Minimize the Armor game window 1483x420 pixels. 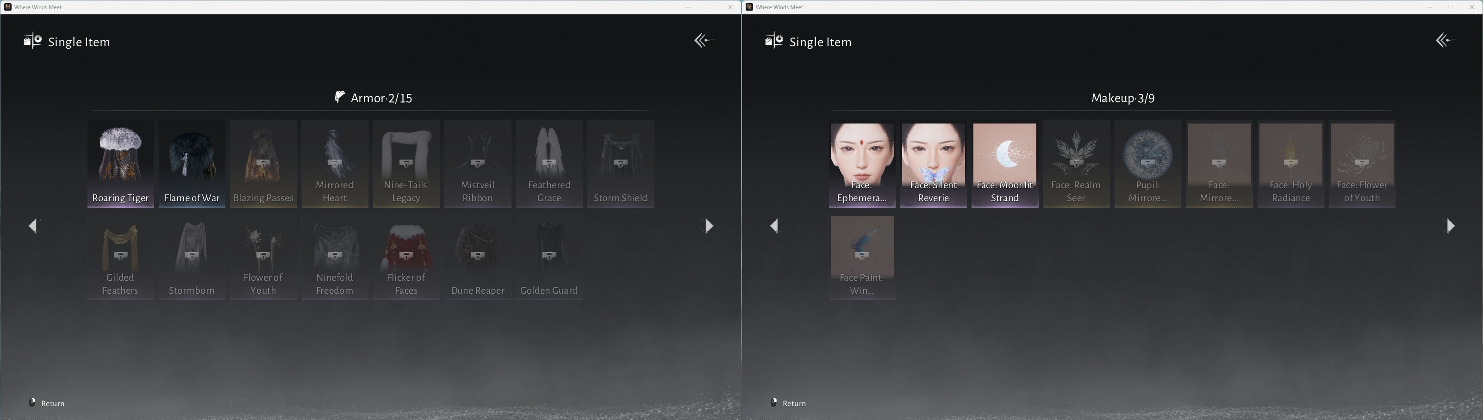point(689,7)
